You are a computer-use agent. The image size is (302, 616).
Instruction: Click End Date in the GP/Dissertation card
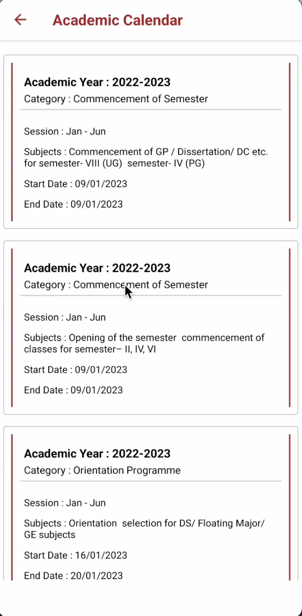(73, 204)
